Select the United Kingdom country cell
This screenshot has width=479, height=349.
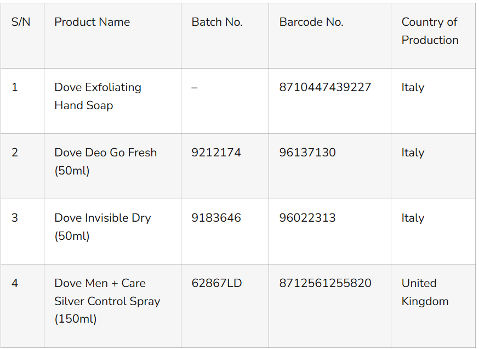pyautogui.click(x=425, y=292)
